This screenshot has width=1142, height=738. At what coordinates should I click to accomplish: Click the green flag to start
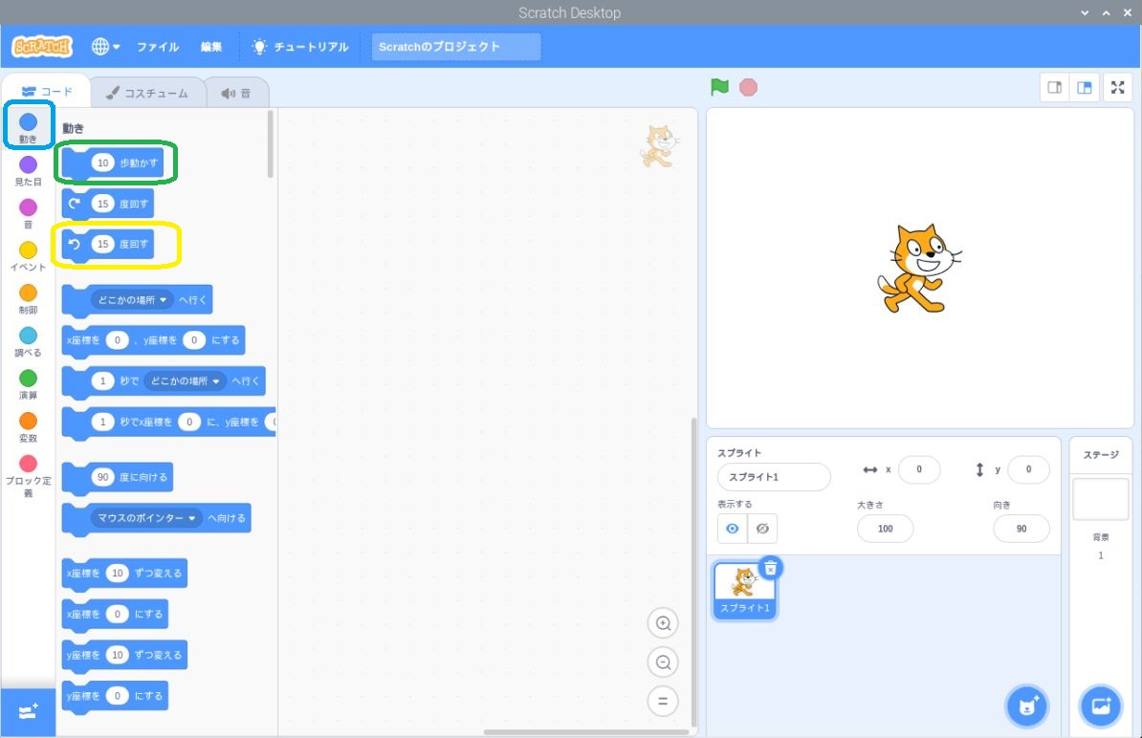point(719,87)
